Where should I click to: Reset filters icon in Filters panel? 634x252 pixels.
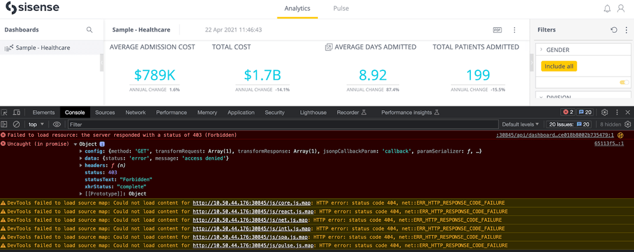click(x=614, y=30)
